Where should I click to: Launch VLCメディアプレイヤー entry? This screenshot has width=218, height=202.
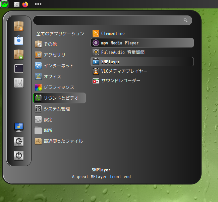click(142, 71)
